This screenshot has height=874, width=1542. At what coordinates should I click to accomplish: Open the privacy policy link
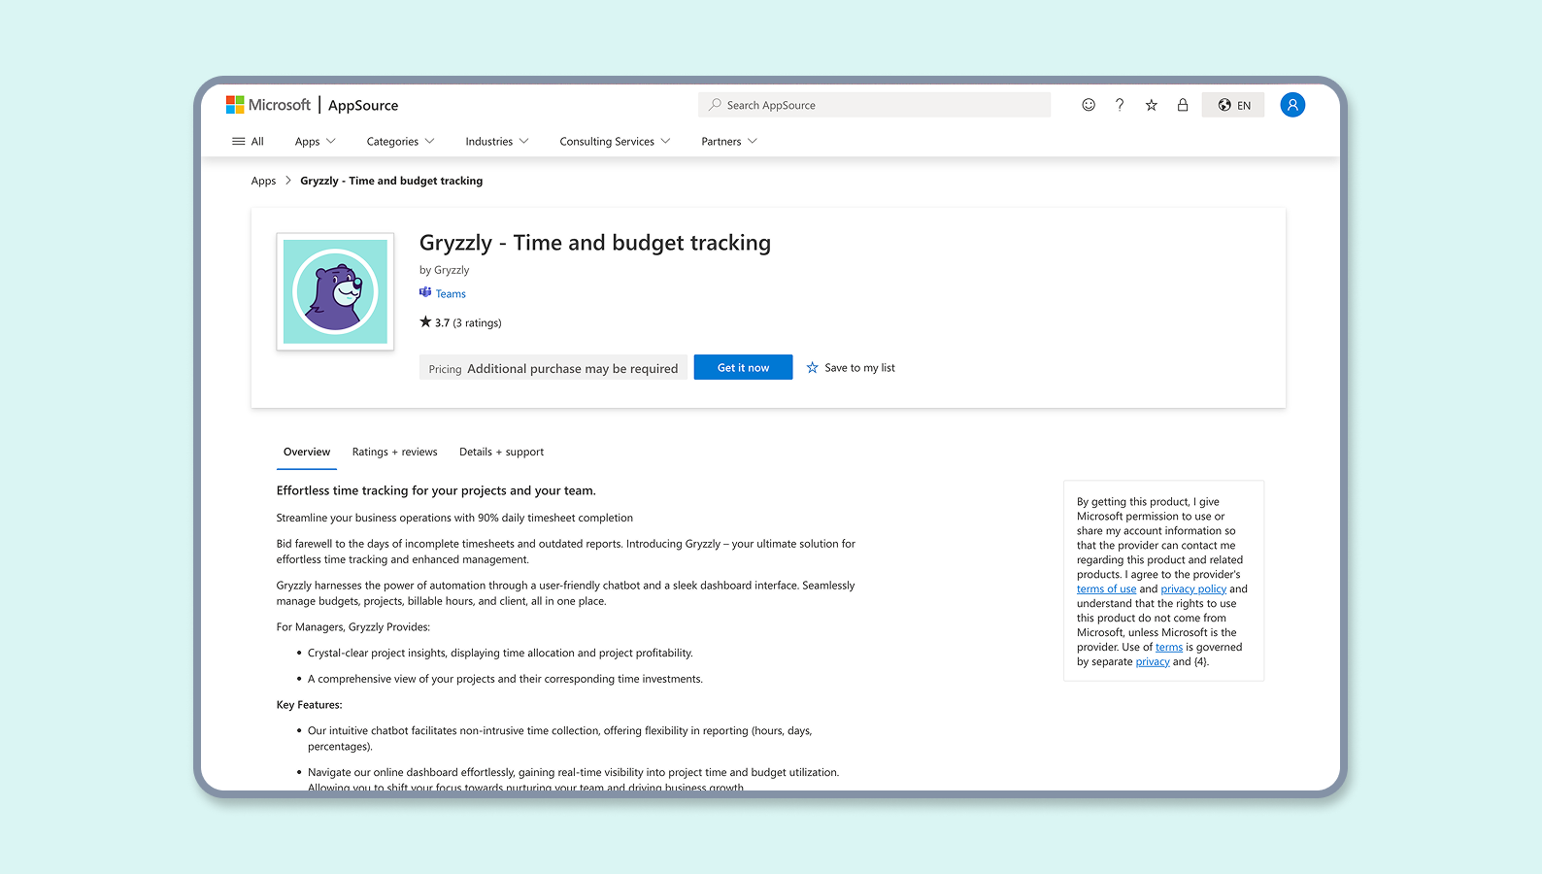tap(1193, 588)
